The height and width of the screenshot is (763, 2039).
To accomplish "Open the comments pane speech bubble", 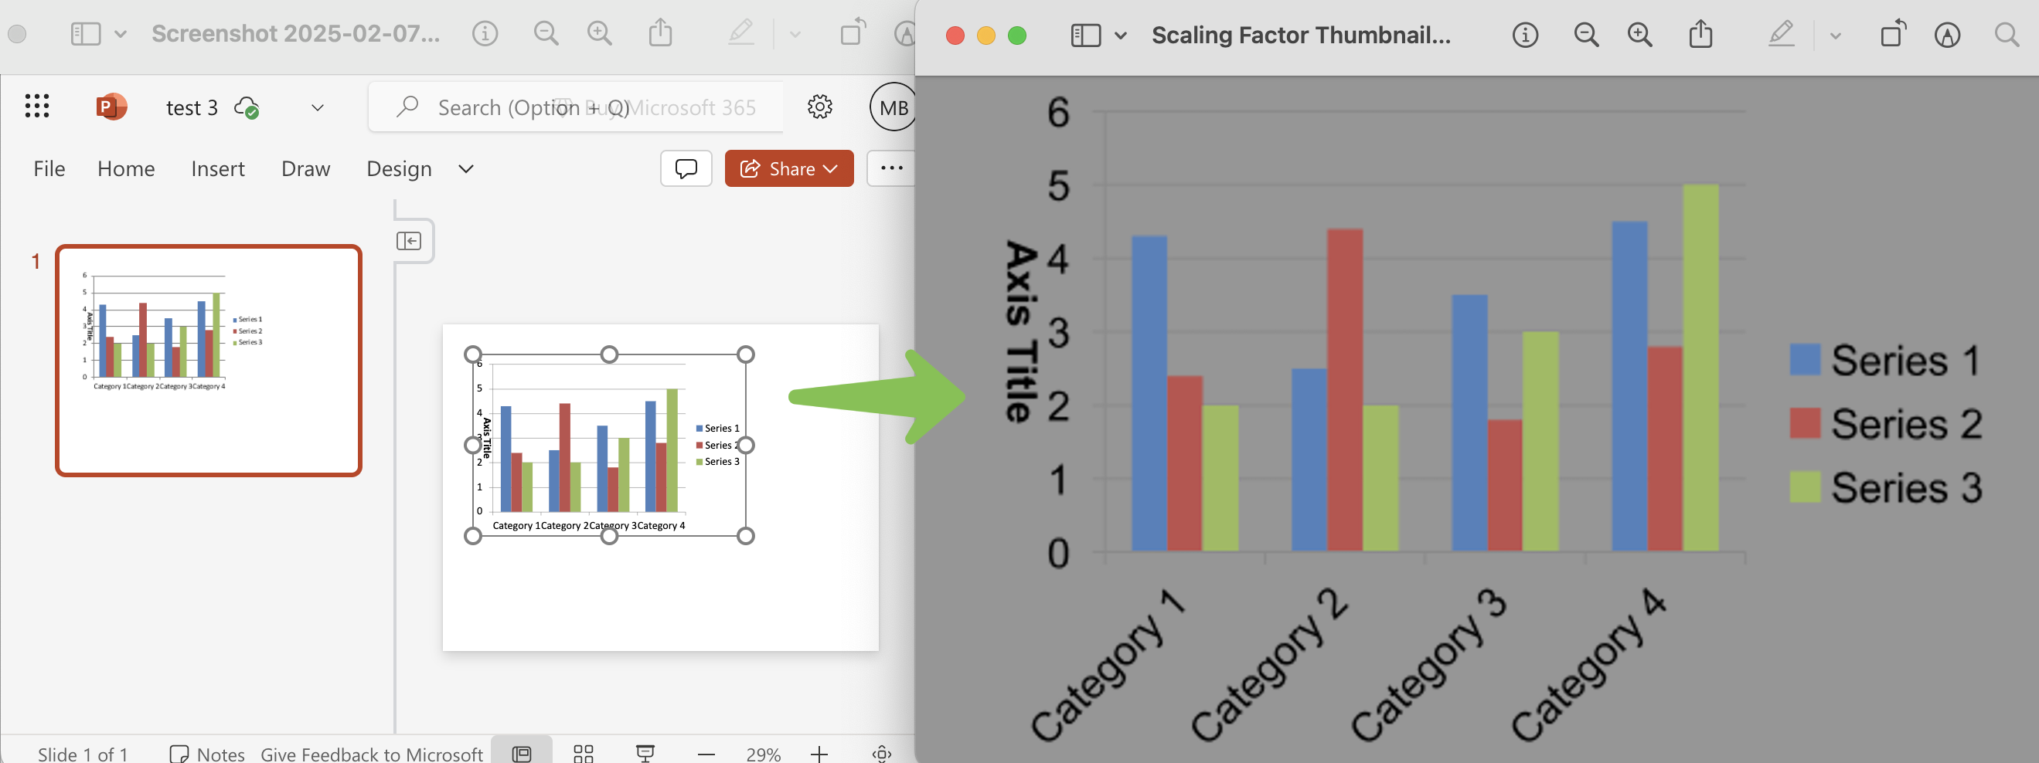I will [686, 168].
